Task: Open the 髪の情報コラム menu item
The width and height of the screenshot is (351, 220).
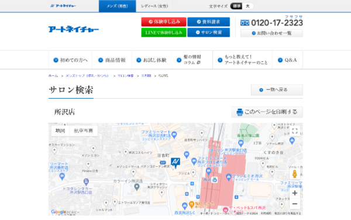Action: [x=192, y=60]
